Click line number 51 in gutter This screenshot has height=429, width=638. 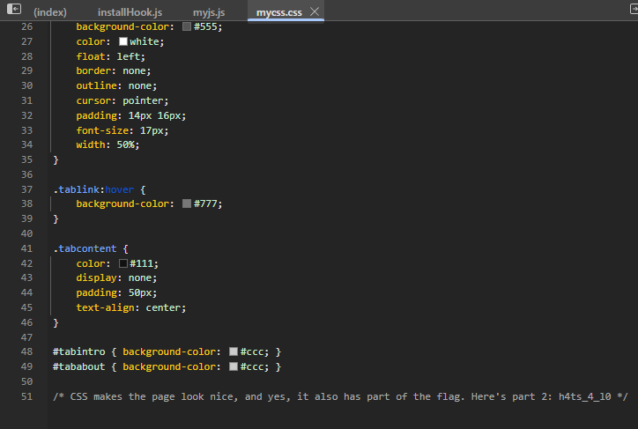click(x=26, y=396)
